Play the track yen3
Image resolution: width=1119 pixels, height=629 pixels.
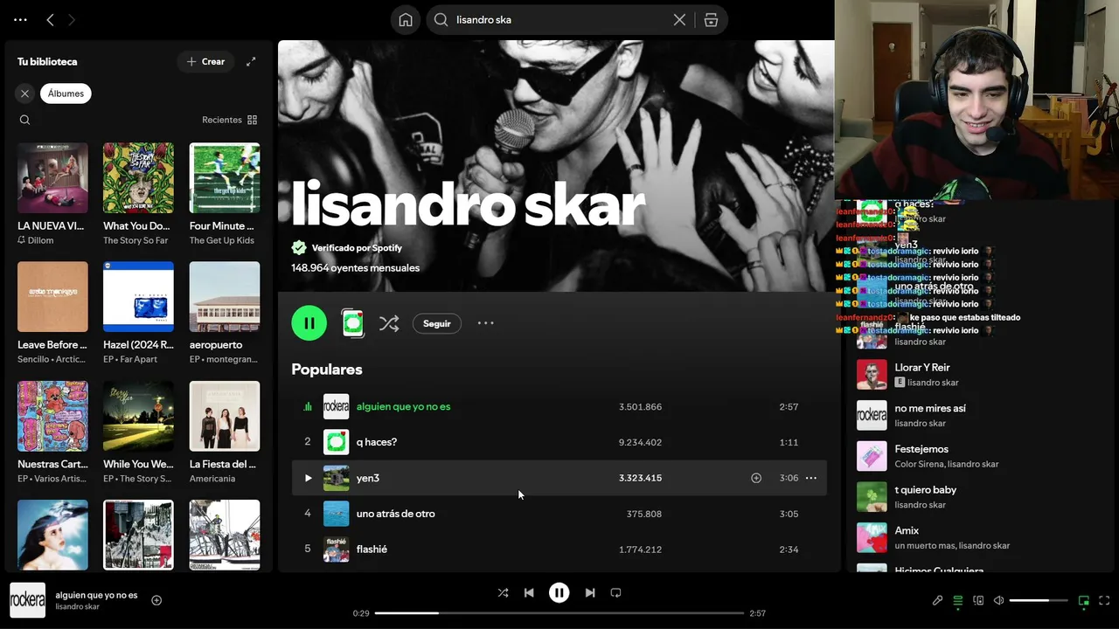pyautogui.click(x=308, y=478)
